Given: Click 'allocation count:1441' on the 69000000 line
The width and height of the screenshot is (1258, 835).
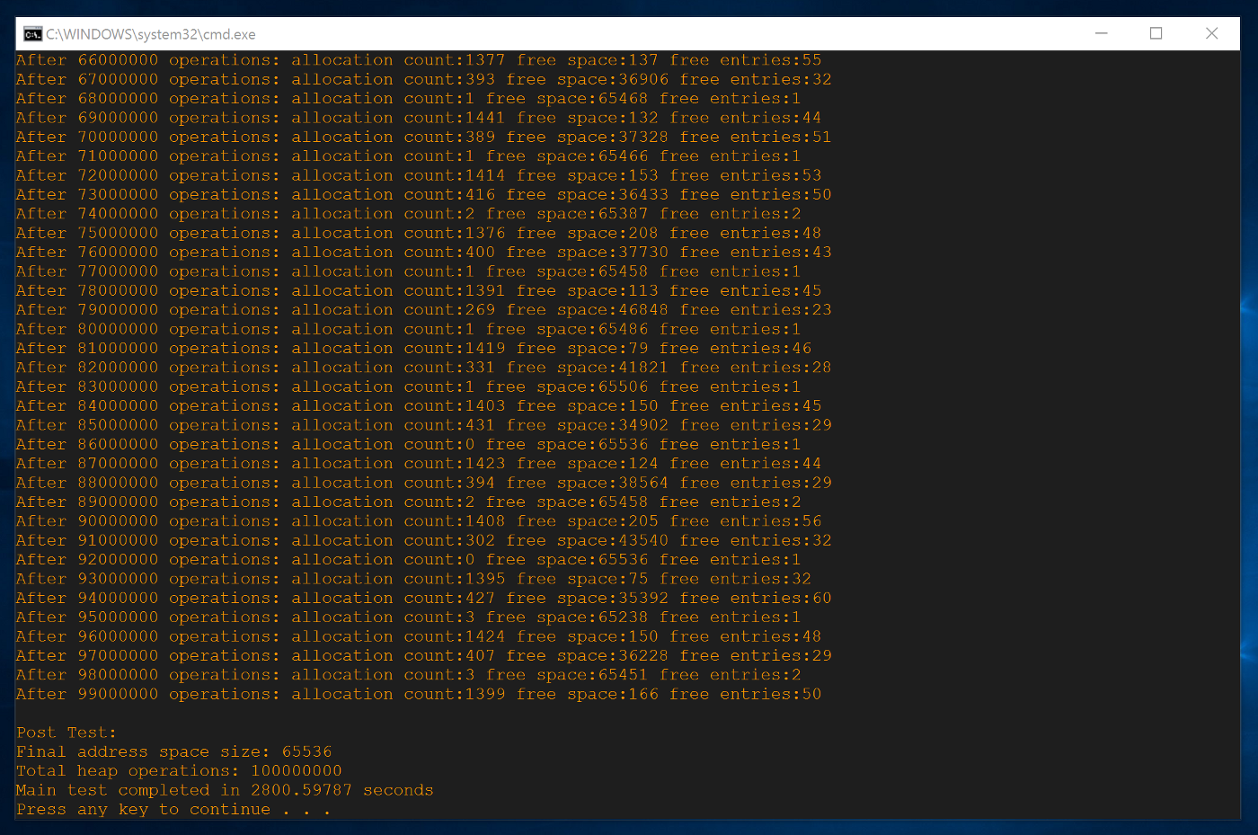Looking at the screenshot, I should [398, 118].
